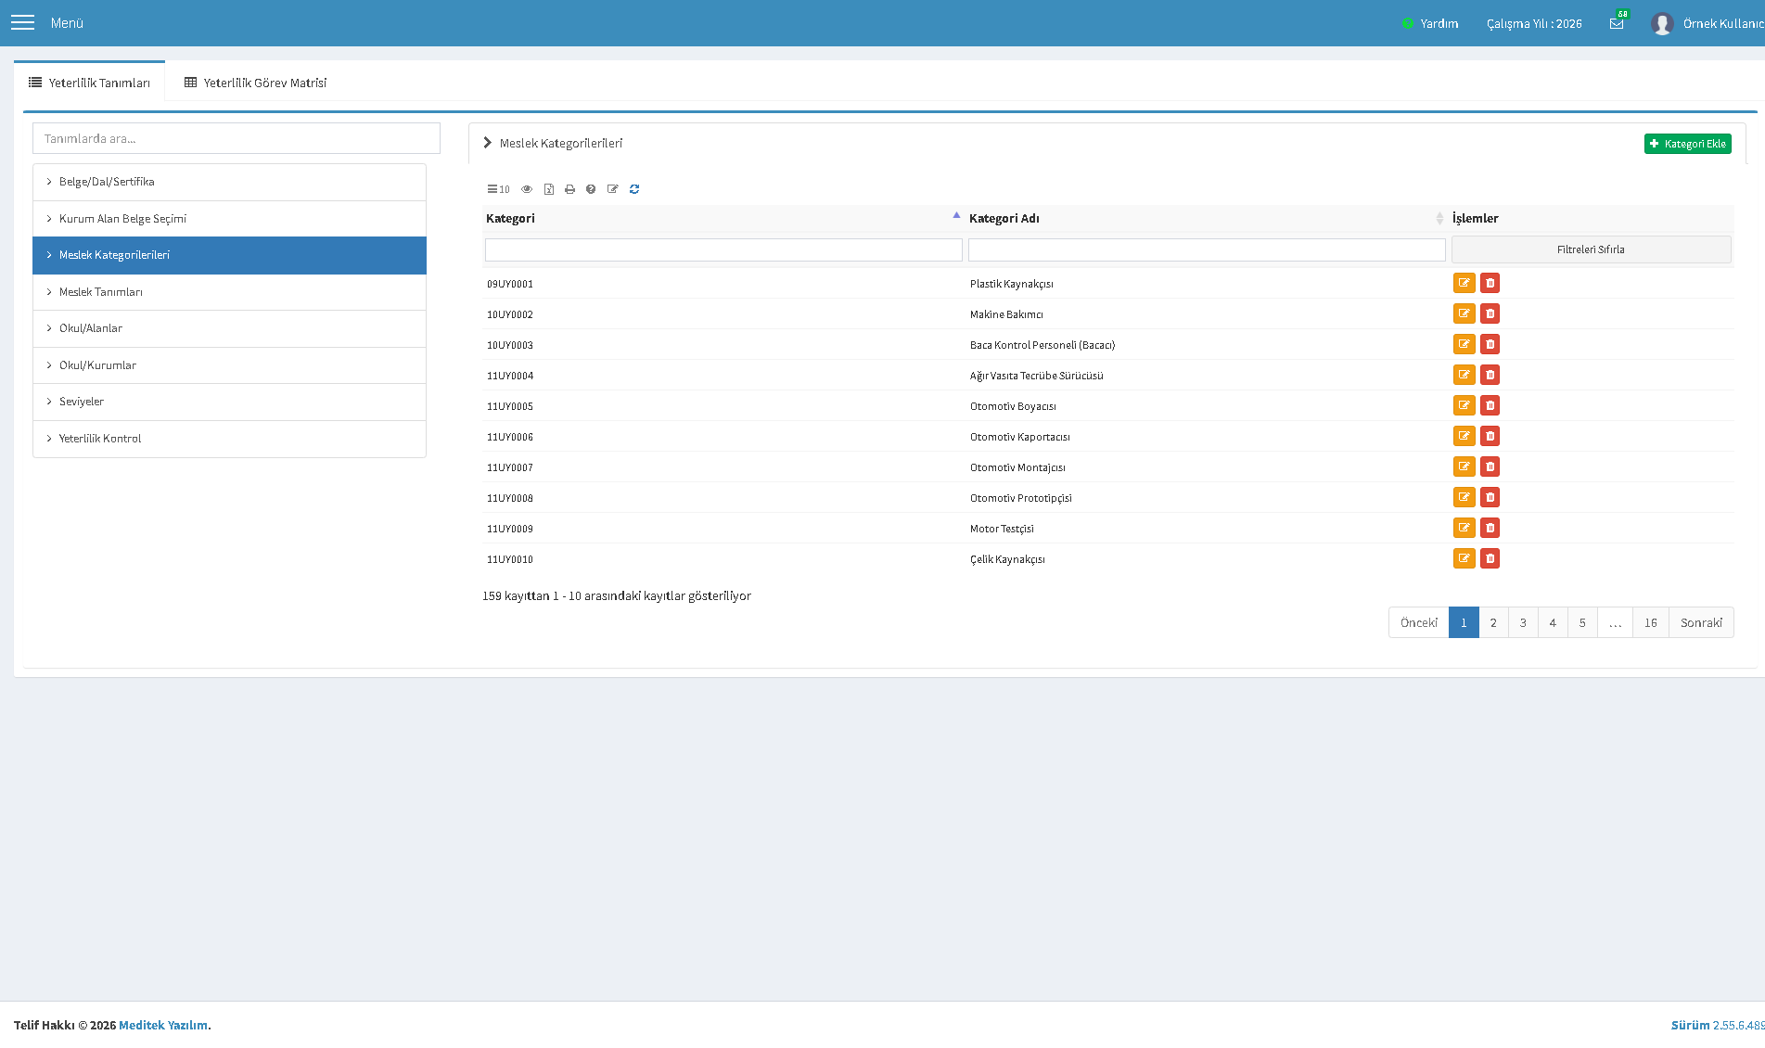This screenshot has width=1765, height=1048.
Task: Delete the Çelik Kaynakçısı row
Action: click(x=1490, y=558)
